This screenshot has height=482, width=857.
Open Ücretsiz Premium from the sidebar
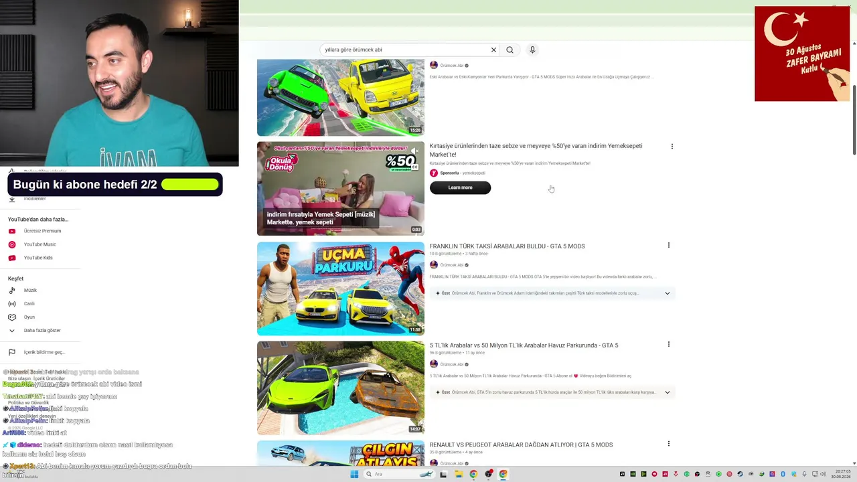[42, 231]
